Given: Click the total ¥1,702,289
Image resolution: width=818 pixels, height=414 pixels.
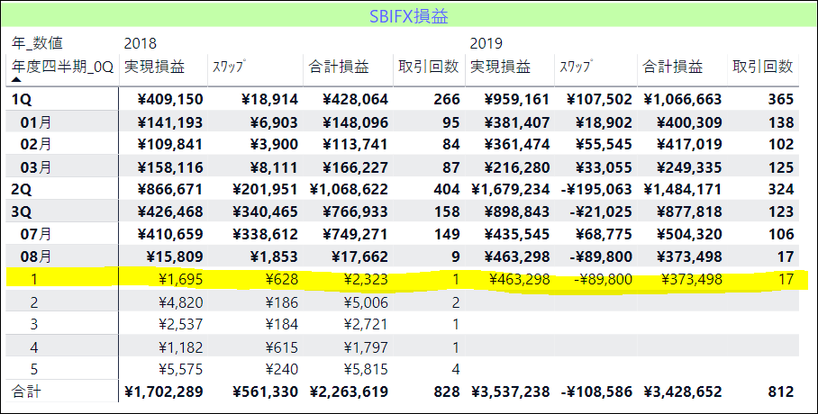Looking at the screenshot, I should [x=164, y=391].
